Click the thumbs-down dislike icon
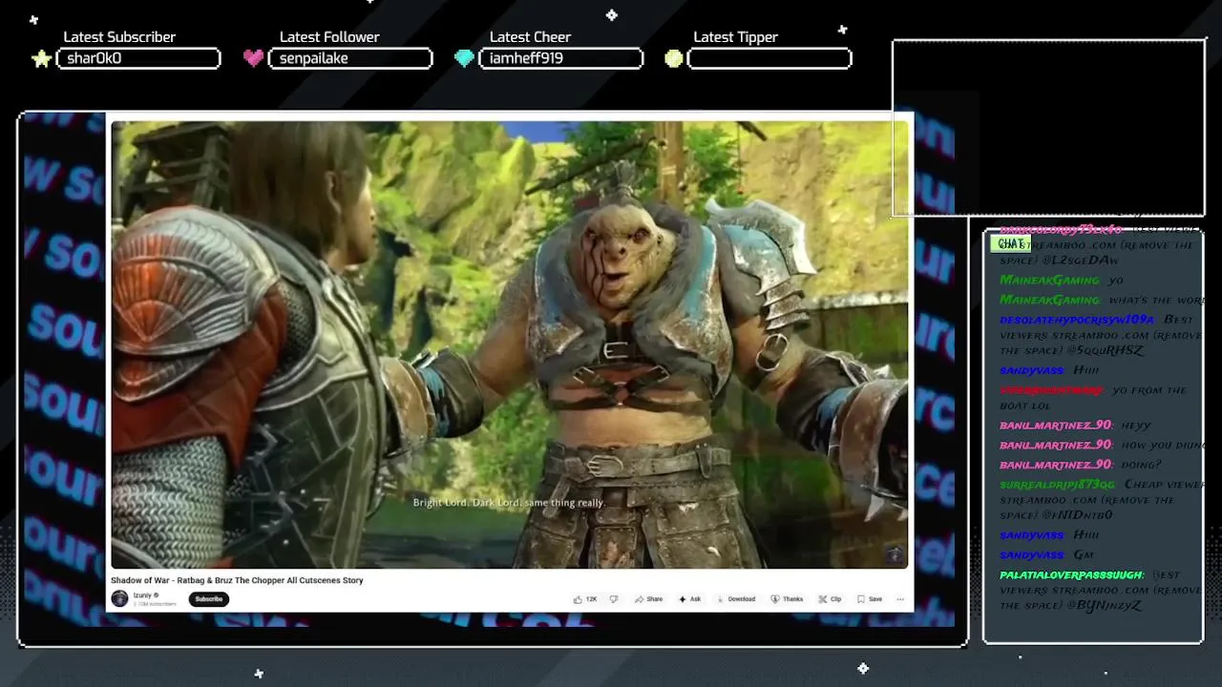1222x687 pixels. (613, 599)
